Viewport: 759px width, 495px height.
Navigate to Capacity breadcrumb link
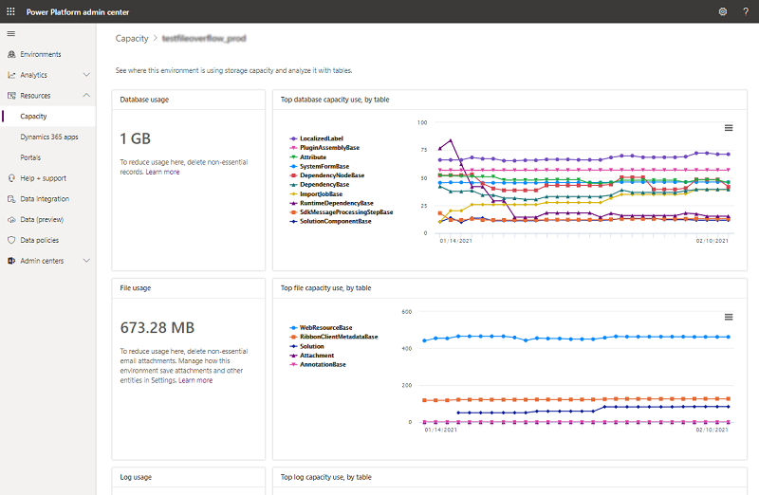132,38
